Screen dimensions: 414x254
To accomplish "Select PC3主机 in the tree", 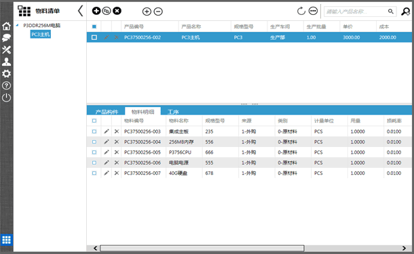I will pos(41,35).
